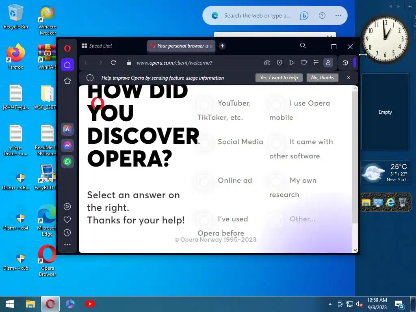The image size is (416, 312).
Task: Add page to bookmarks heart icon
Action: 304,63
